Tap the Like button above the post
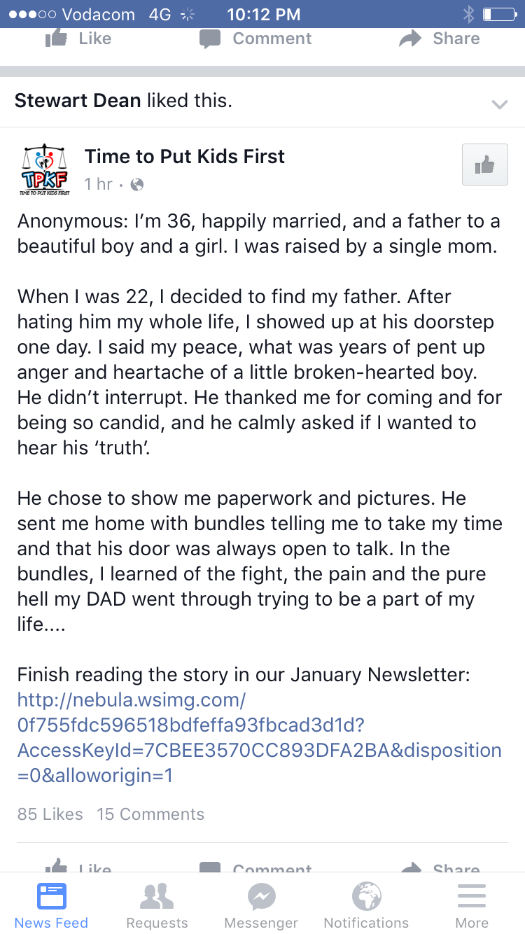 tap(78, 39)
